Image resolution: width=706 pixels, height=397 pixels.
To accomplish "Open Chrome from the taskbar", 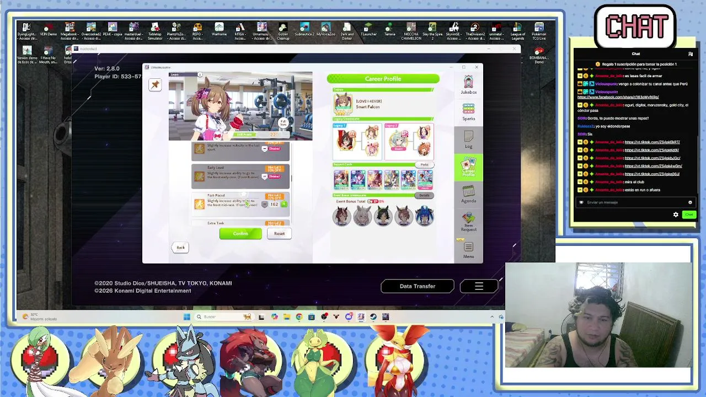I will pyautogui.click(x=299, y=316).
